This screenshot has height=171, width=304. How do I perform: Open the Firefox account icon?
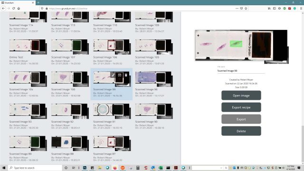point(279,9)
